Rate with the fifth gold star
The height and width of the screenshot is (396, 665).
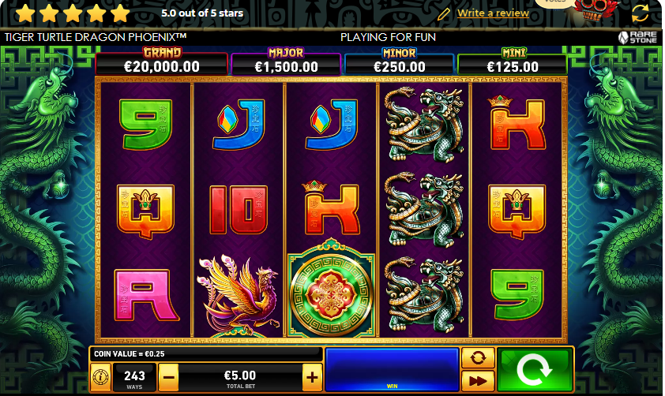pos(121,13)
